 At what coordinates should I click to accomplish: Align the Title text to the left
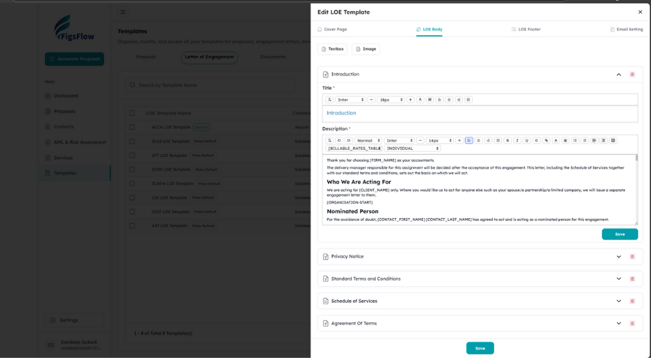click(439, 100)
